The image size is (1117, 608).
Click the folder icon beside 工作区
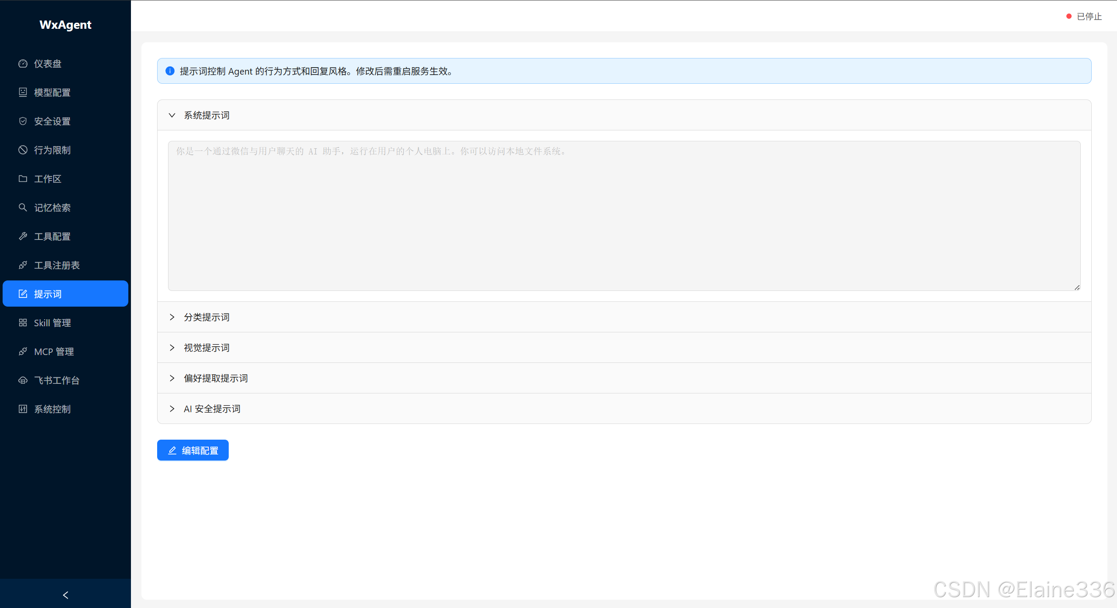pyautogui.click(x=23, y=179)
